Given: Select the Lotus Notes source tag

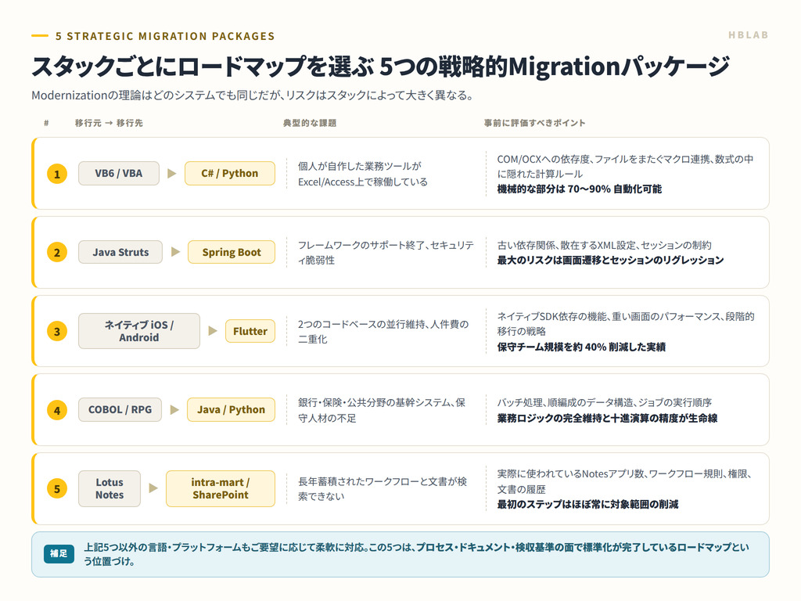Looking at the screenshot, I should pyautogui.click(x=110, y=488).
